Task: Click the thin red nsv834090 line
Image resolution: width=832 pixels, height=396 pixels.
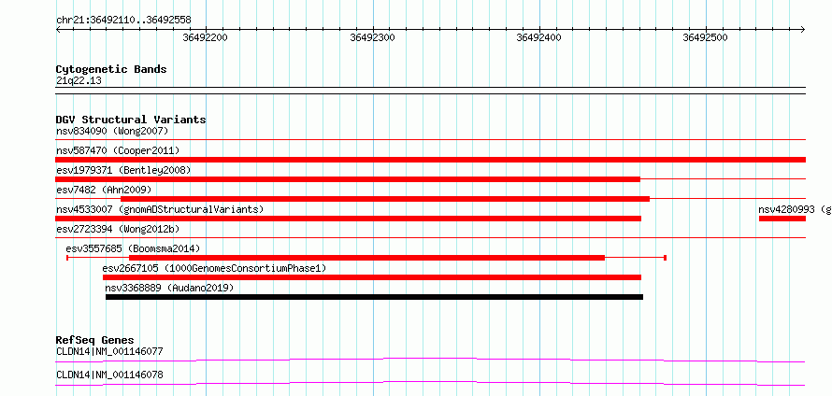Action: 430,139
